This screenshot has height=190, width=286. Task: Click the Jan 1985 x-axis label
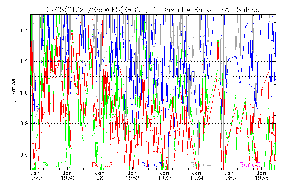tap(229, 176)
